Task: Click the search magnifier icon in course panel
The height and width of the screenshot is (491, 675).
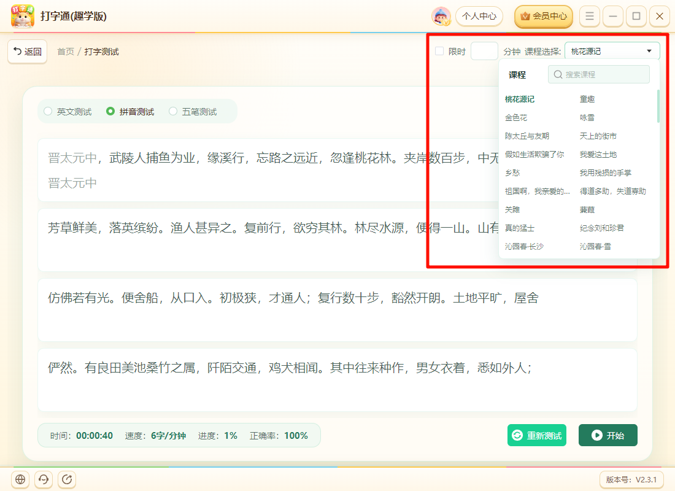Action: (x=558, y=74)
